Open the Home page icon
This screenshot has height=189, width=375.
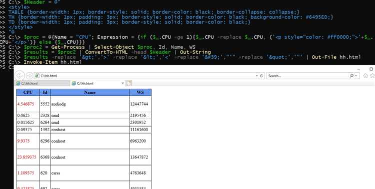[365, 76]
